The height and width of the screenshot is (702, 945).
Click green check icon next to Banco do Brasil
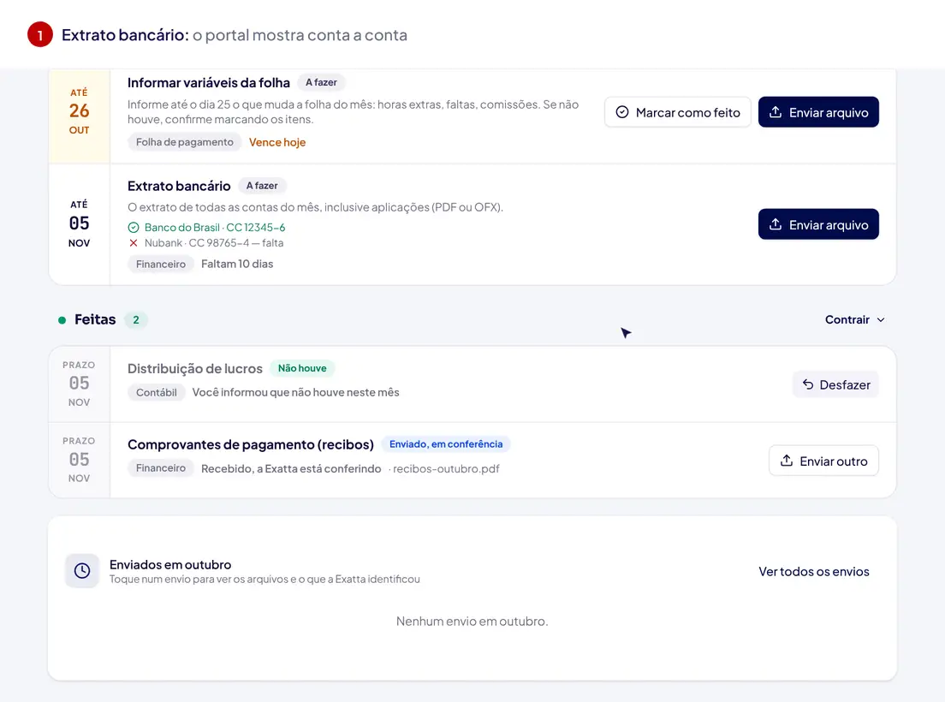pyautogui.click(x=134, y=228)
